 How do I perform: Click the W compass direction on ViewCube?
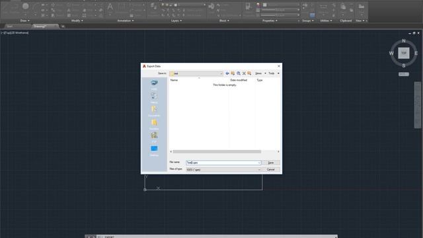(391, 53)
